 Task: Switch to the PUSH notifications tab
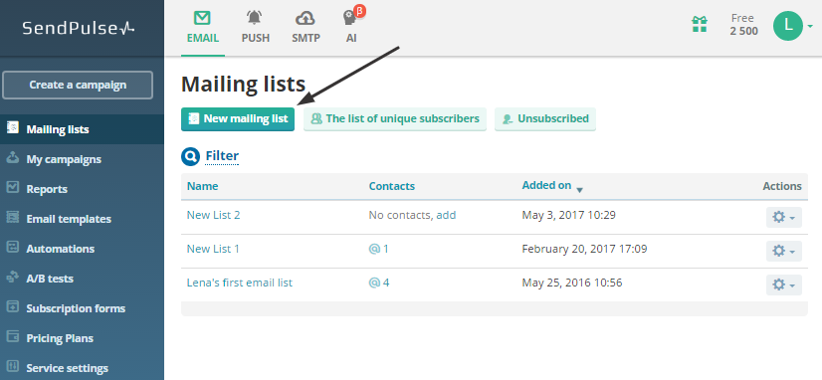[256, 26]
